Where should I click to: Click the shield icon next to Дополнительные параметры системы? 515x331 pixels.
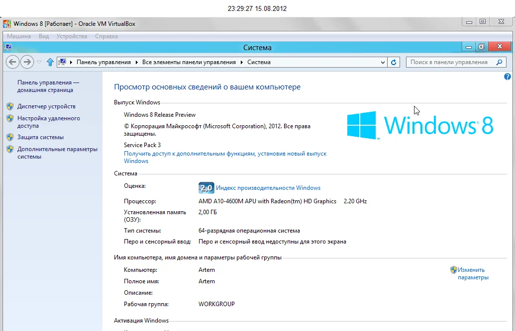pyautogui.click(x=10, y=149)
